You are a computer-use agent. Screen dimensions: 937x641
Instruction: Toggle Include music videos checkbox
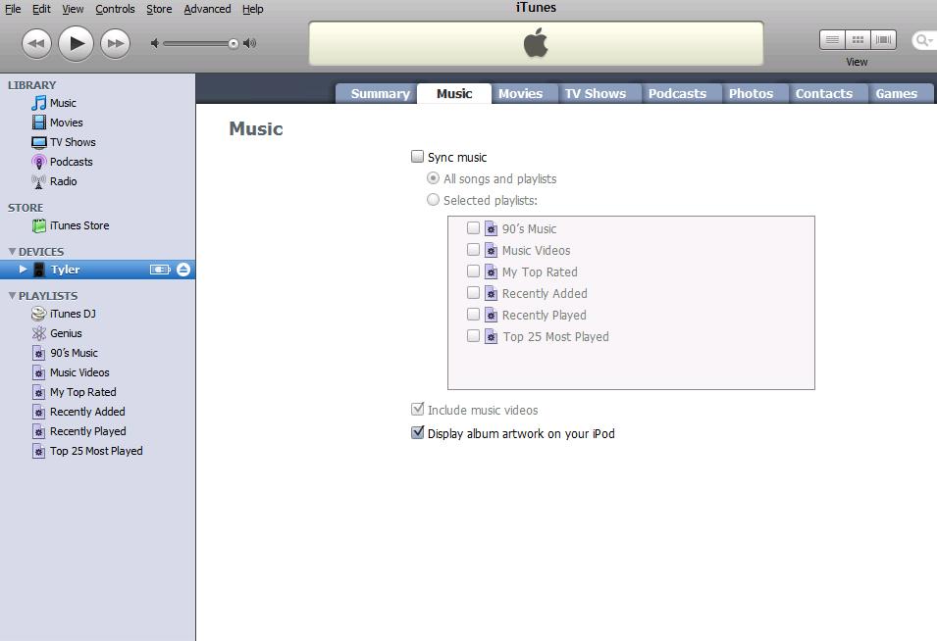click(417, 410)
